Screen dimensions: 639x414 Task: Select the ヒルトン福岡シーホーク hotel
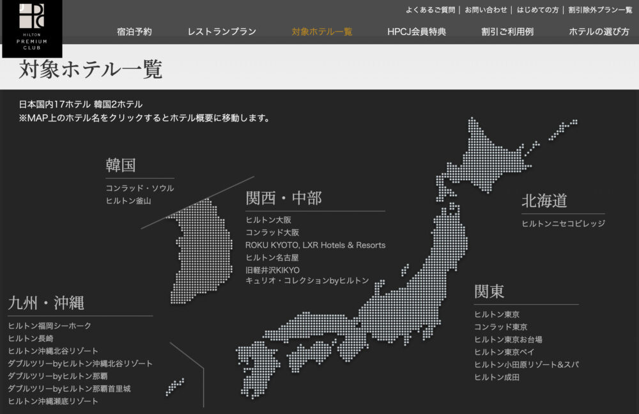(50, 326)
